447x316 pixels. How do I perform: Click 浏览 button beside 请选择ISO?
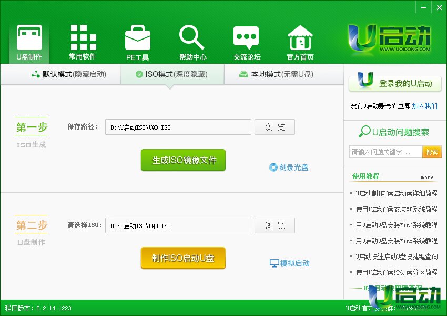coord(275,225)
